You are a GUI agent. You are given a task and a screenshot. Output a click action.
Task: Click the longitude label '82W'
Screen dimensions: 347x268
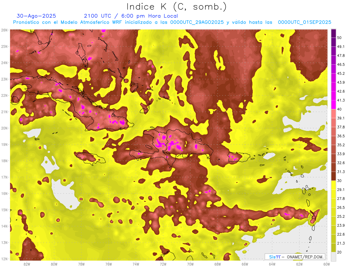click(x=27, y=264)
